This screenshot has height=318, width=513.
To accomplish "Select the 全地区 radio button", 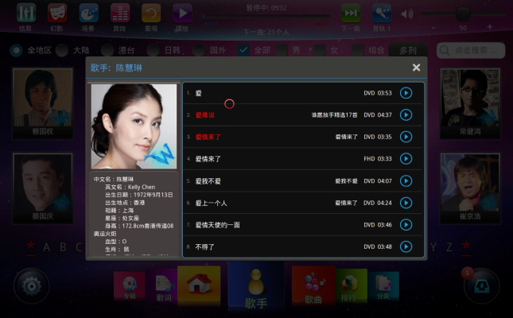I will 16,50.
